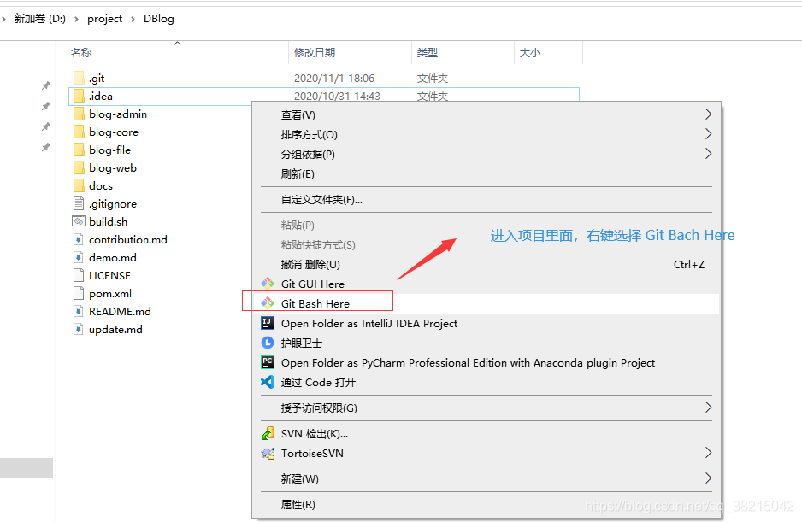The image size is (802, 522).
Task: Click the .gitignore file icon
Action: (79, 203)
